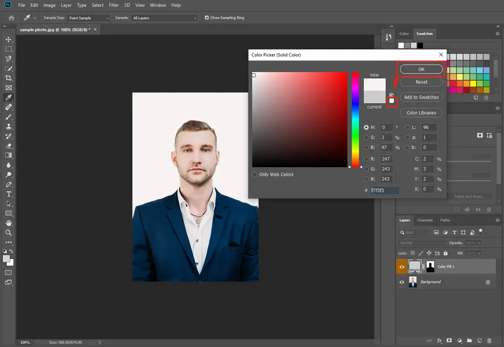Select the Crop tool
The image size is (504, 347).
tap(9, 78)
